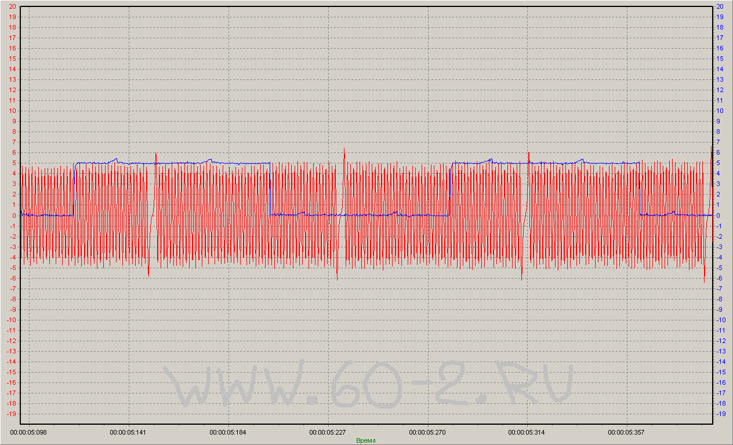The image size is (733, 445).
Task: Click the 00:00:05:141 time label
Action: [x=129, y=432]
